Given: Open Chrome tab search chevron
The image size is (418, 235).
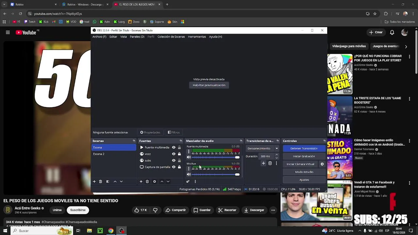Looking at the screenshot, I should pos(5,5).
